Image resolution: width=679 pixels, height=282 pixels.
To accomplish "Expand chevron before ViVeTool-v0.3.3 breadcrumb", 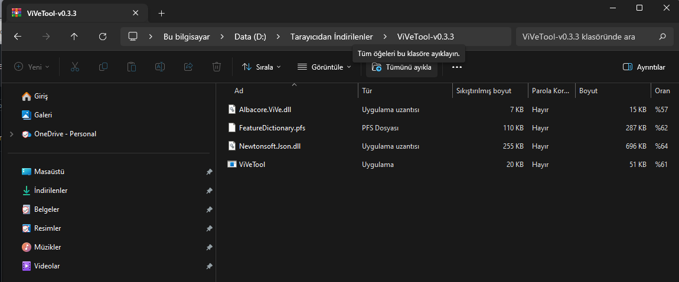I will [385, 37].
